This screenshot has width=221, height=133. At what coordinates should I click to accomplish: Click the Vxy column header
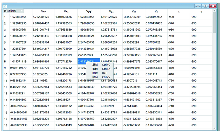tap(43, 11)
